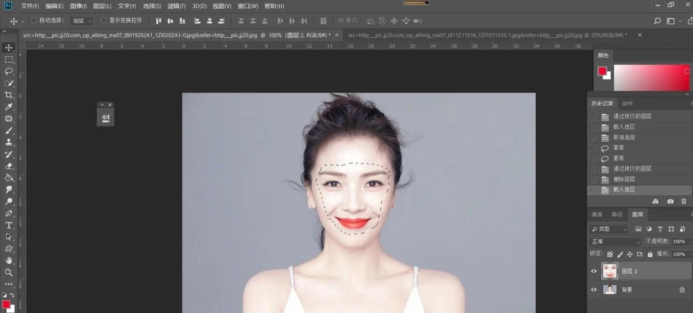Select the Move tool
693x313 pixels.
pos(10,47)
